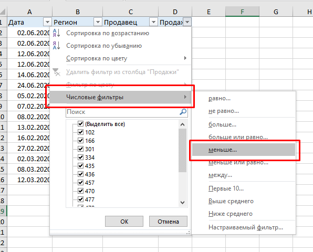The width and height of the screenshot is (313, 252).
Task: Click the magnifier icon in the search box
Action: [183, 112]
